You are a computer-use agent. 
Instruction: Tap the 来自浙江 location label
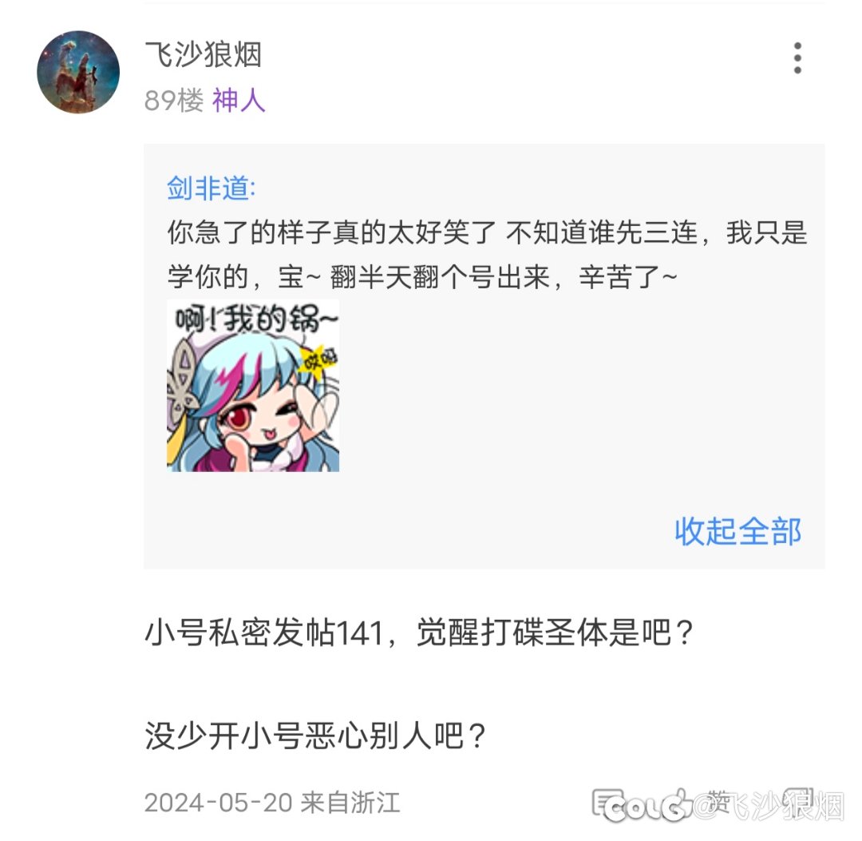pyautogui.click(x=350, y=802)
